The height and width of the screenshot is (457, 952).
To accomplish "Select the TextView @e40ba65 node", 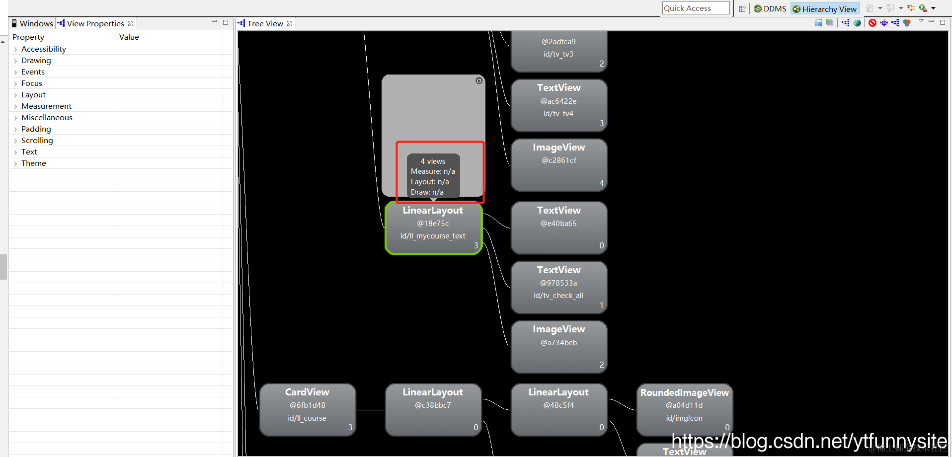I will pyautogui.click(x=559, y=228).
